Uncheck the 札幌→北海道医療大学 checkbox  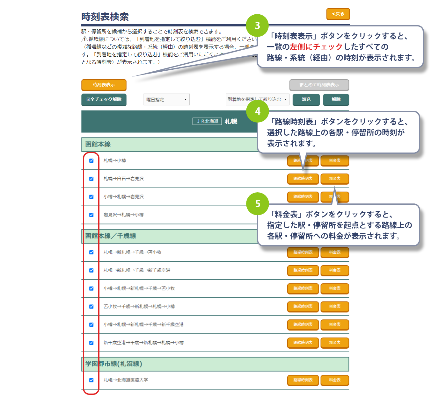tap(91, 380)
